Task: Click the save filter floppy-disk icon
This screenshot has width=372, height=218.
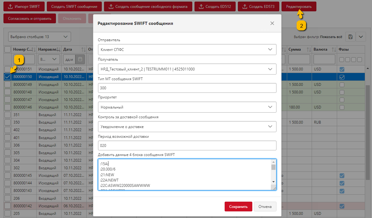Action: click(350, 37)
